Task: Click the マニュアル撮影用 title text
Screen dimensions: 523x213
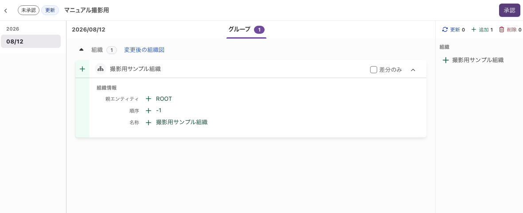Action: coord(86,10)
